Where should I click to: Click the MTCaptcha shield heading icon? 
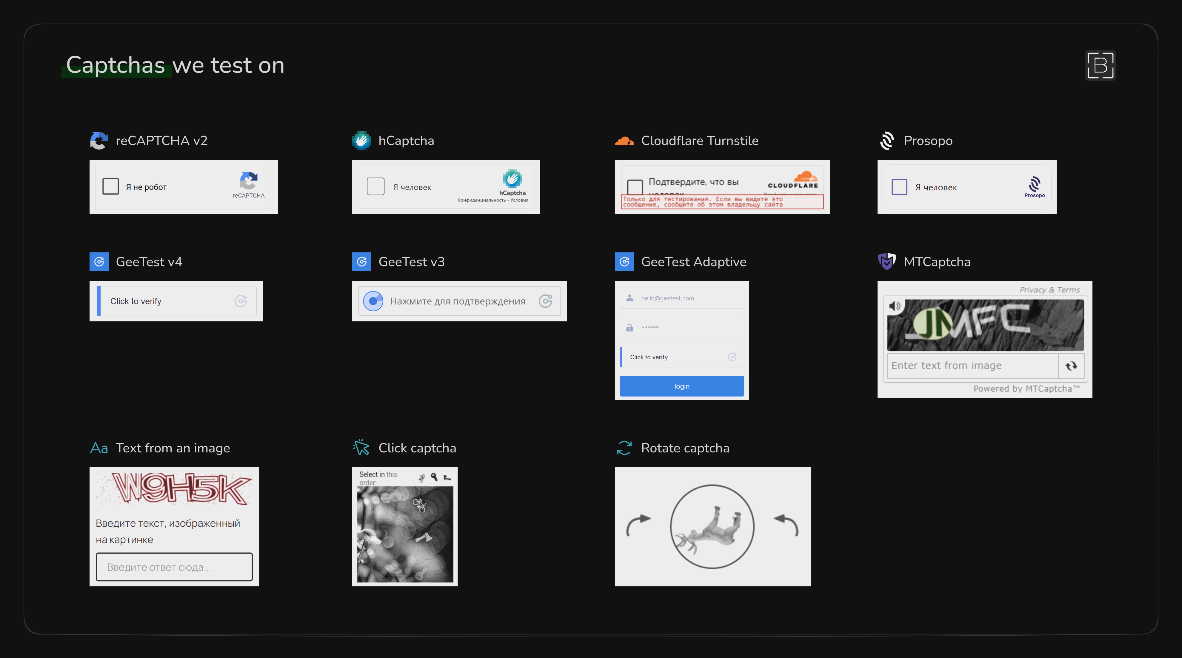(x=887, y=261)
